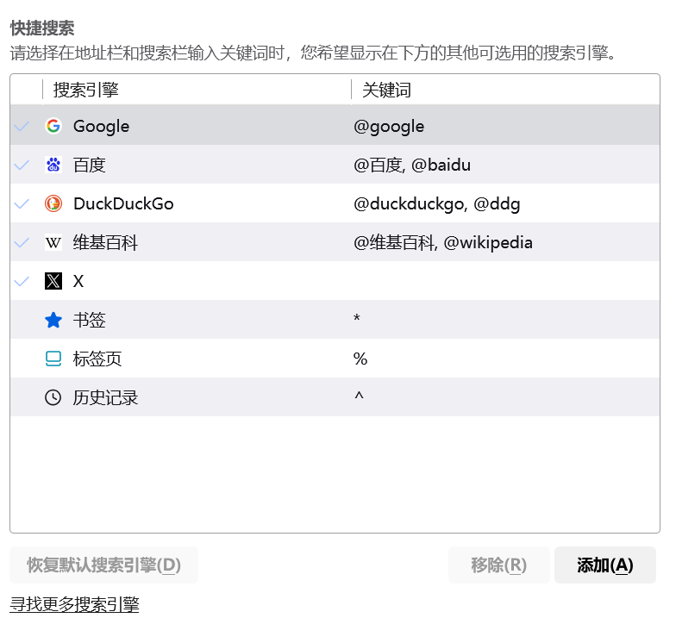Viewport: 676px width, 643px height.
Task: Click the Wikipedia W icon
Action: click(x=53, y=242)
